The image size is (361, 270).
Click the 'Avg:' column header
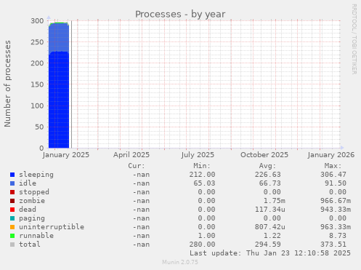(x=267, y=166)
